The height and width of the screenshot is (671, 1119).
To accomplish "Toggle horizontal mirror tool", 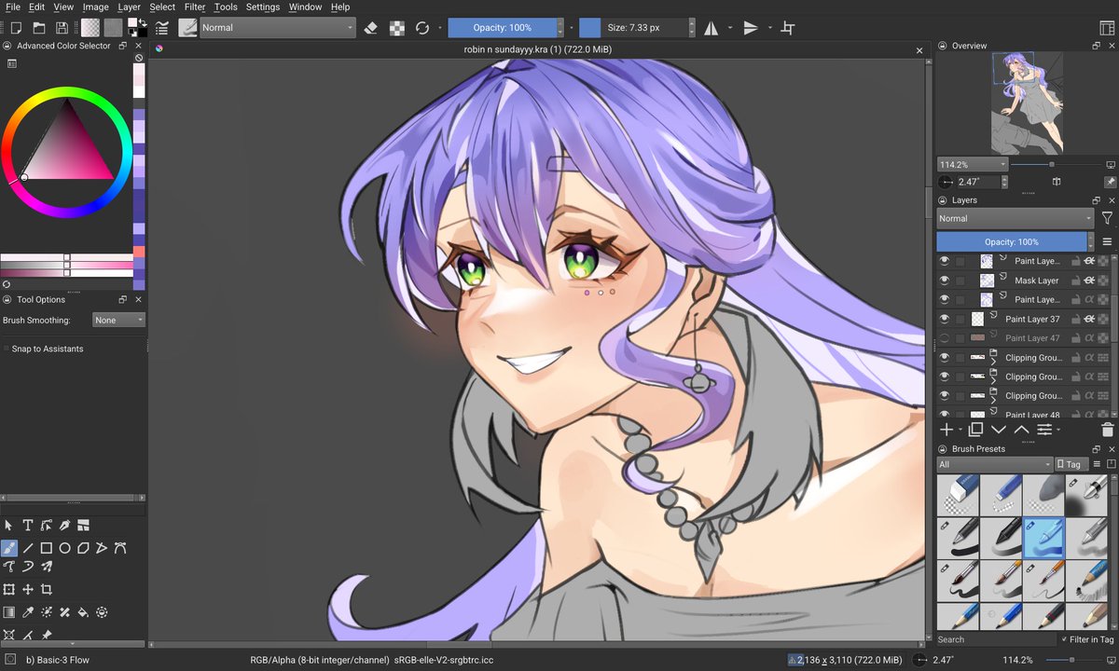I will coord(711,28).
